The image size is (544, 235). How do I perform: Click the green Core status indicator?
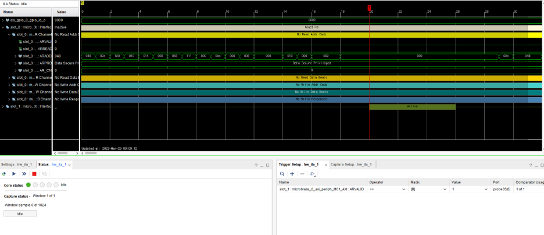point(28,185)
